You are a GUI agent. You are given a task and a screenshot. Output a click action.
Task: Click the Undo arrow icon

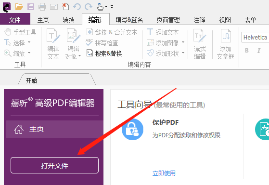[x=77, y=7]
